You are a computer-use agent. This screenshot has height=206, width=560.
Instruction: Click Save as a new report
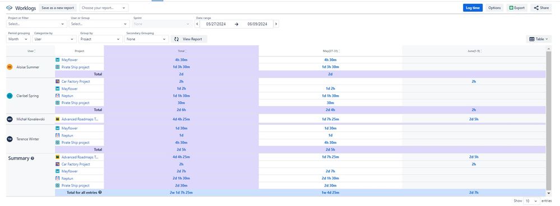coord(58,7)
